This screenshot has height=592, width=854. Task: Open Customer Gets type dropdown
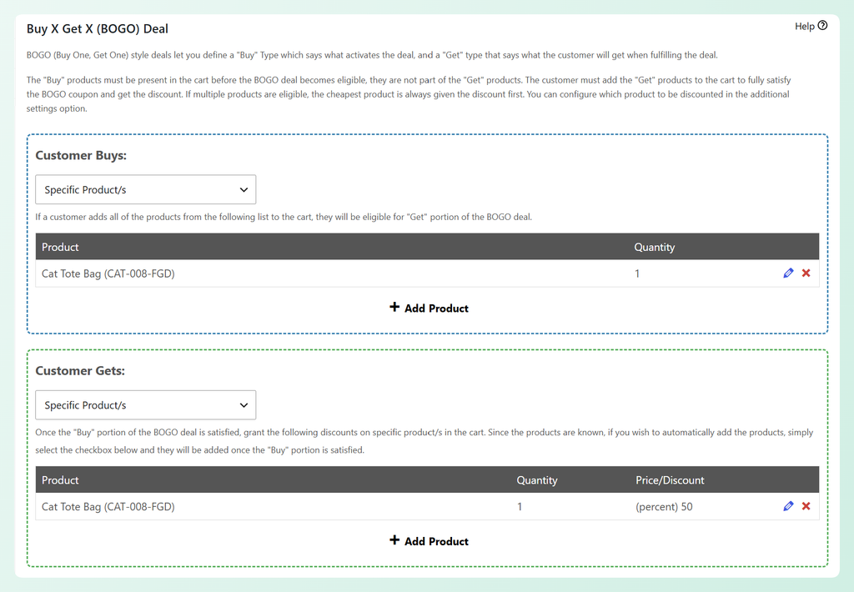[145, 405]
